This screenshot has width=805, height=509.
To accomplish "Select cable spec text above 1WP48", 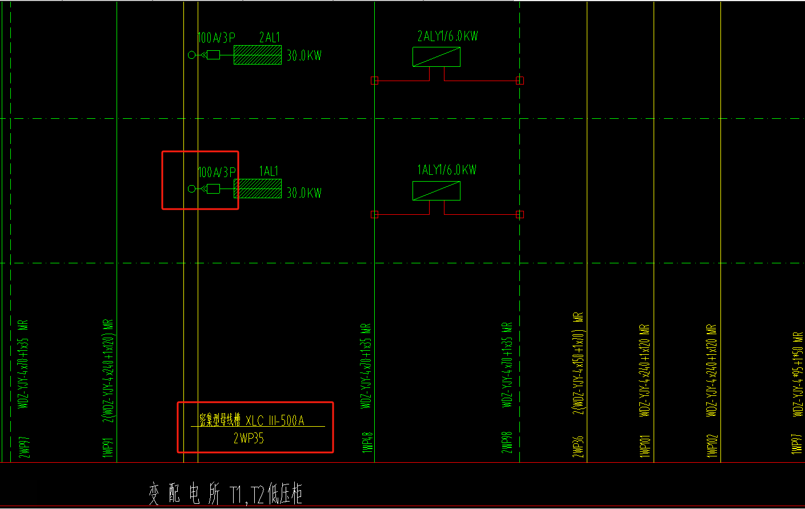I will [x=366, y=366].
